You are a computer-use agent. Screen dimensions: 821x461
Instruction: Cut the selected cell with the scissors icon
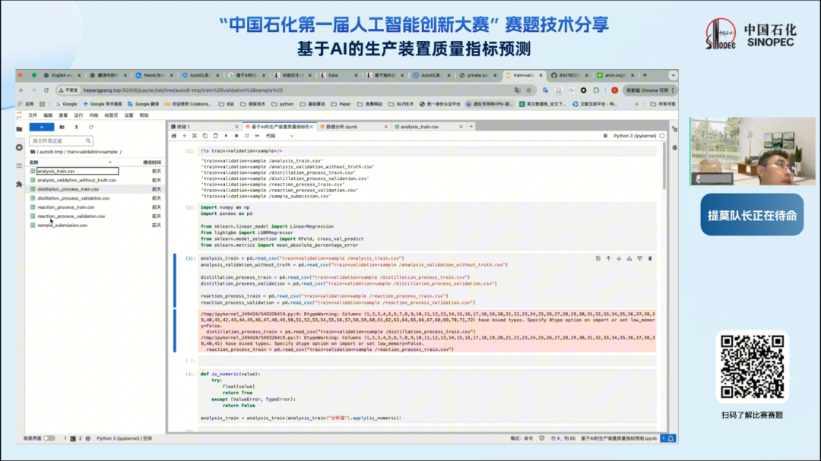tap(195, 136)
